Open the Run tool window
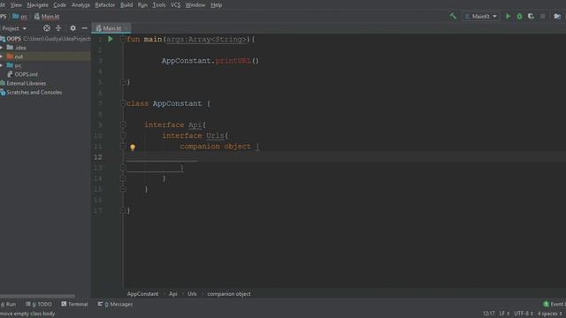 click(x=8, y=304)
